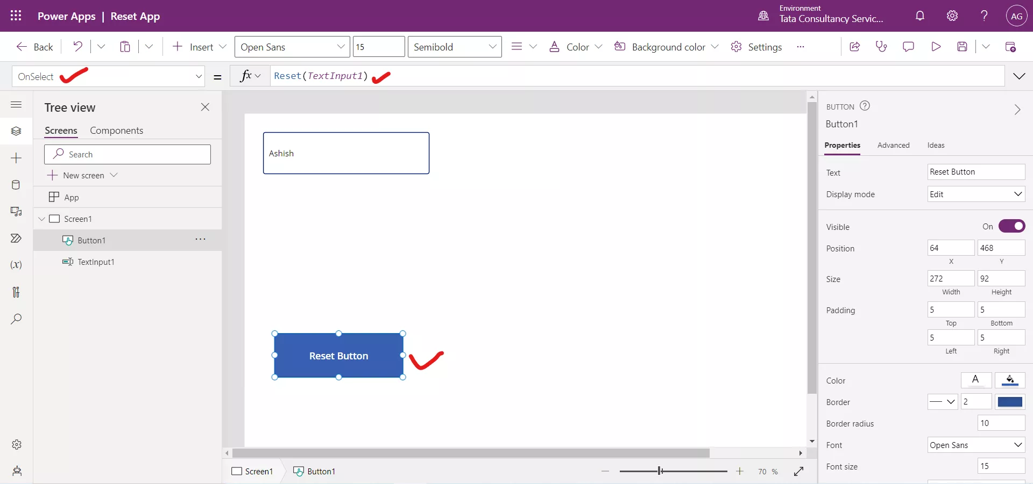Open the Power Automate flows panel

pyautogui.click(x=16, y=239)
